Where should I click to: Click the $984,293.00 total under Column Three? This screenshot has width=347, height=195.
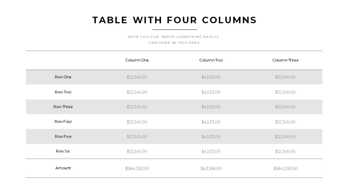tap(285, 168)
